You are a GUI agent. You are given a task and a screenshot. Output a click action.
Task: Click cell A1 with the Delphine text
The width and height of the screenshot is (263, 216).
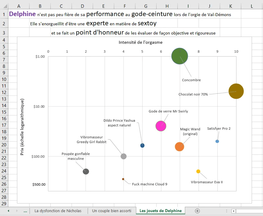pos(19,14)
